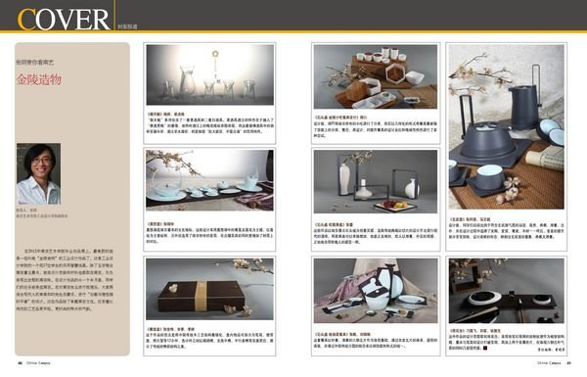587x377 pixels.
Task: Click the name caption below the portrait photo
Action: tap(41, 213)
